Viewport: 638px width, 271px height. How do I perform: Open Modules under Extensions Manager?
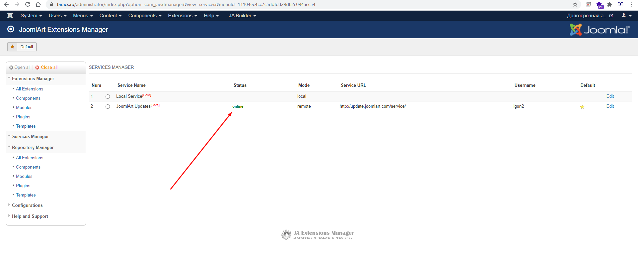tap(24, 108)
